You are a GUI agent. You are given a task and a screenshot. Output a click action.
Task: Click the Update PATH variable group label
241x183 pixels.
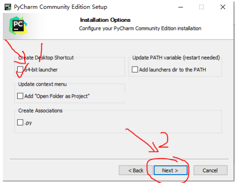tap(176, 57)
